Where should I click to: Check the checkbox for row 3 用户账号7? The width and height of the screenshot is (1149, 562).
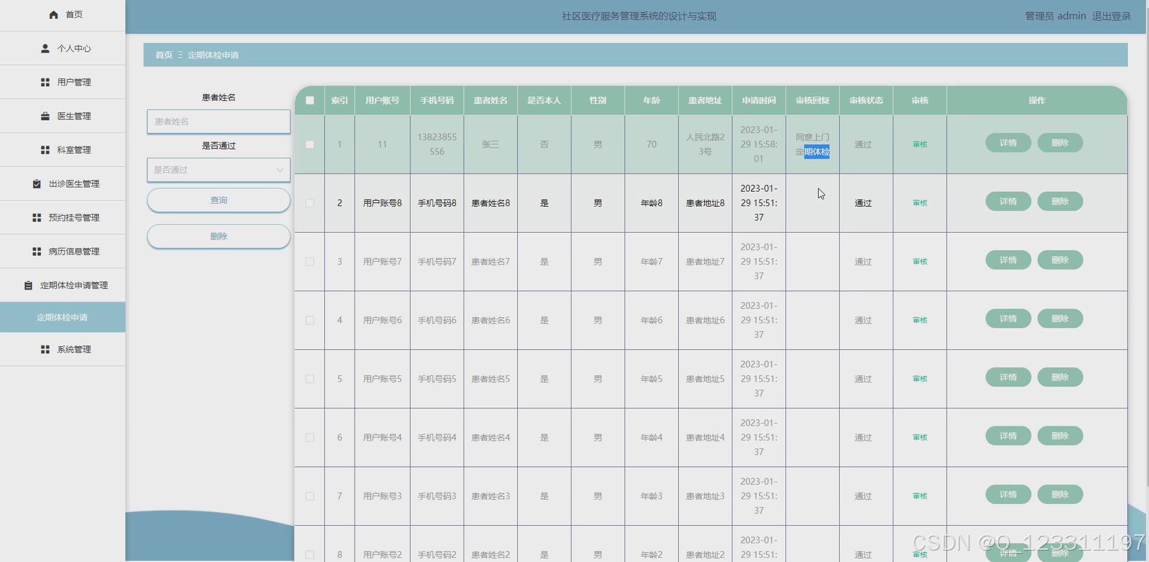pos(310,262)
